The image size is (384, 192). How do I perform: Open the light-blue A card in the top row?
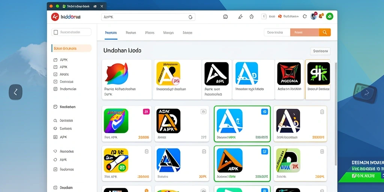[x=253, y=79]
